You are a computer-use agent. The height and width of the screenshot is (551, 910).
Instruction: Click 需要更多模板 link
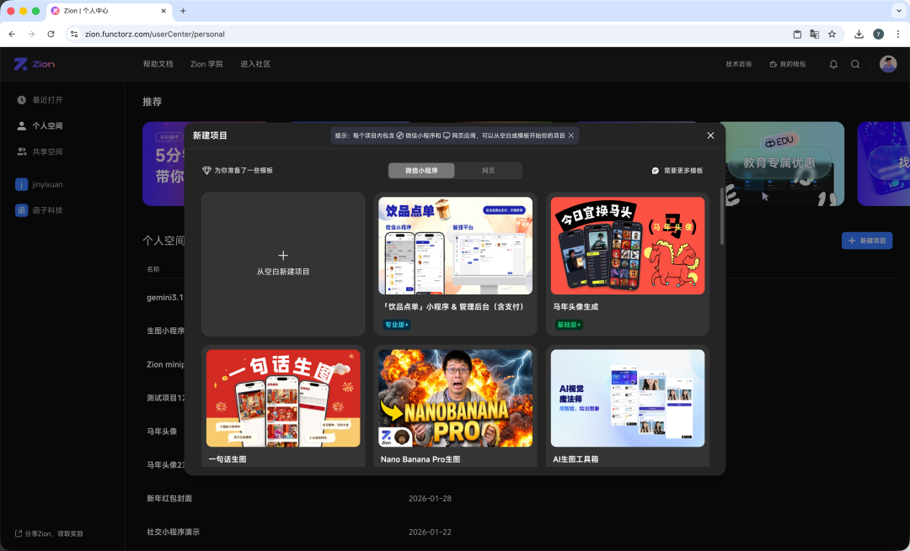pyautogui.click(x=677, y=171)
